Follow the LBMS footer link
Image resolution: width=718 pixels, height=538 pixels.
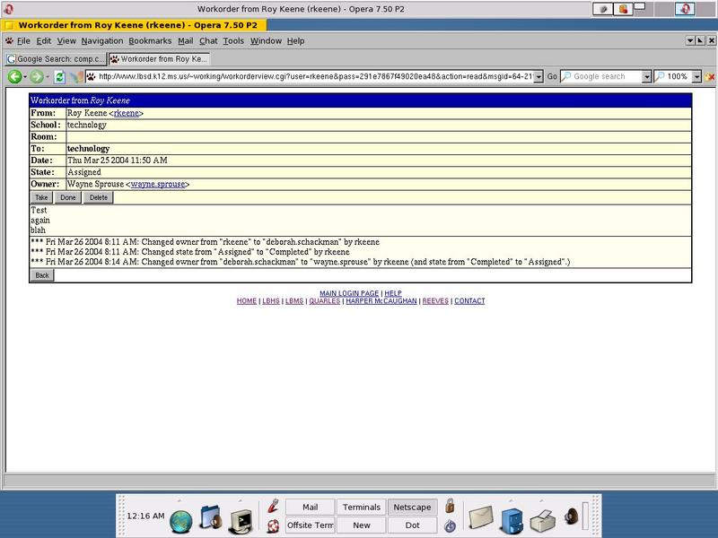point(294,301)
